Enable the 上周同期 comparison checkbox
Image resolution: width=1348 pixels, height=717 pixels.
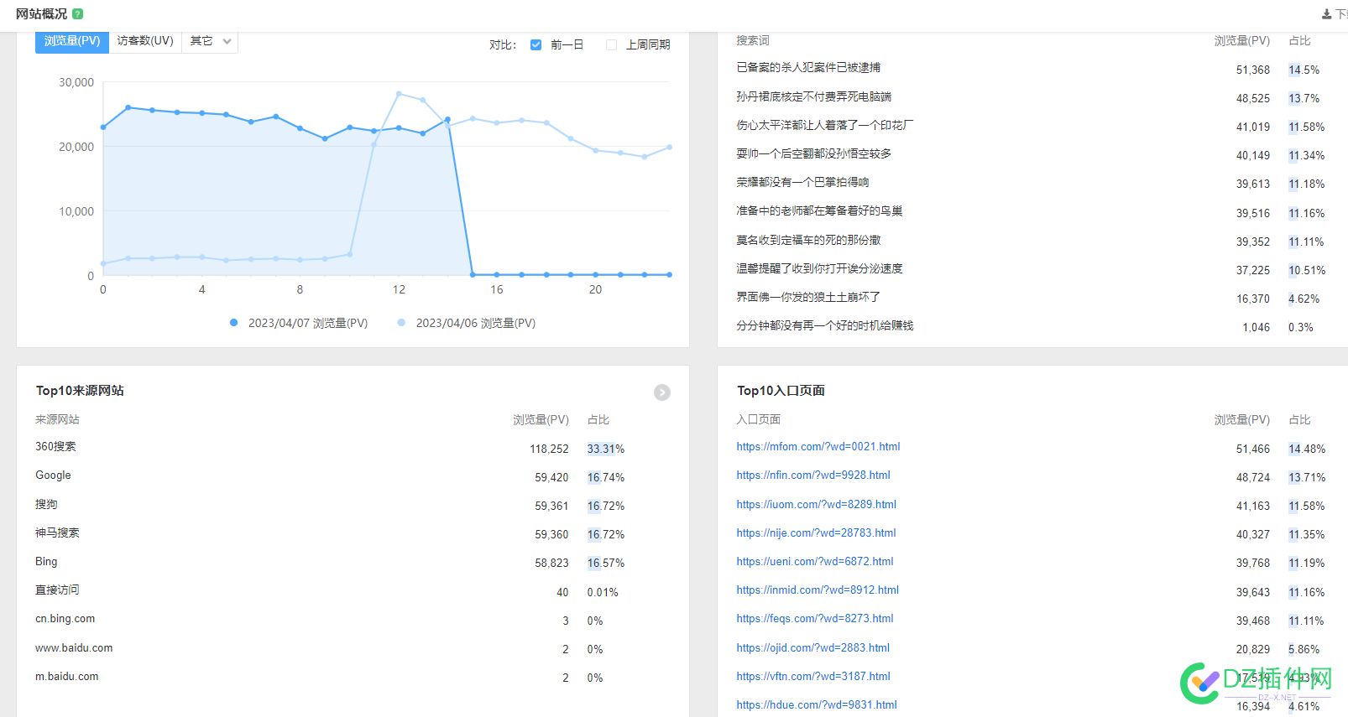click(611, 45)
